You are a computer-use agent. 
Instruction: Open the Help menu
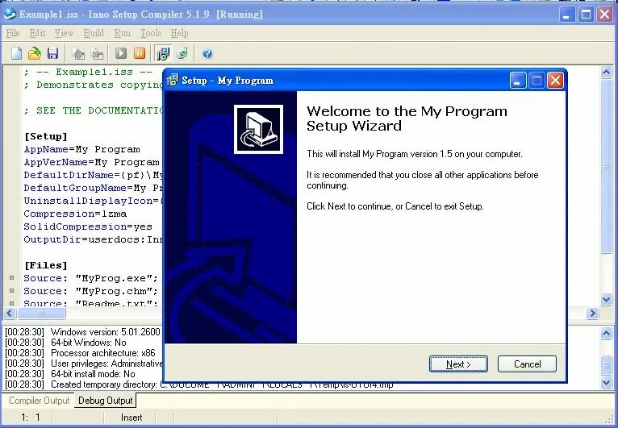pos(179,33)
